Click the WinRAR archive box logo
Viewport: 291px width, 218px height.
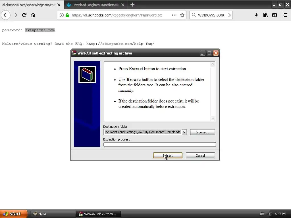click(87, 75)
